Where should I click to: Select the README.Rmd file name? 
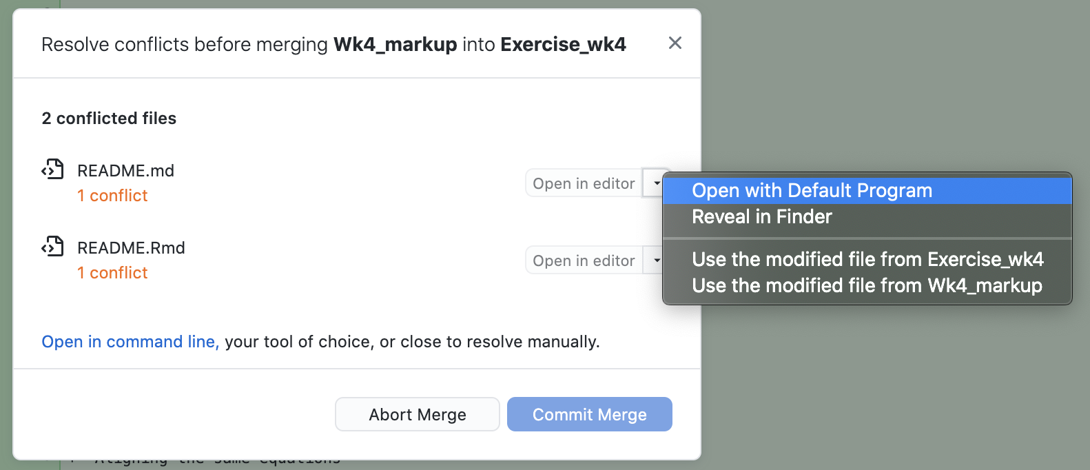[131, 247]
